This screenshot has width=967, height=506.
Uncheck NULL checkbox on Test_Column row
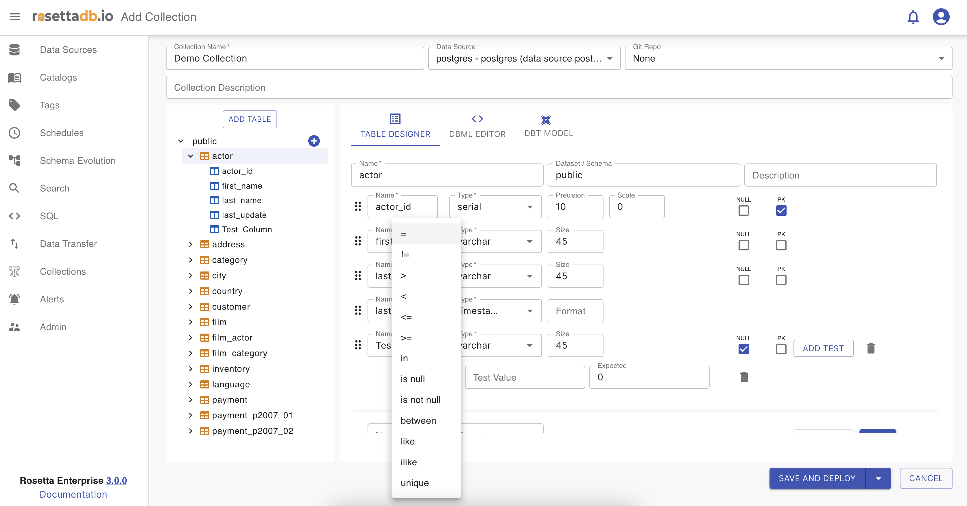point(743,349)
